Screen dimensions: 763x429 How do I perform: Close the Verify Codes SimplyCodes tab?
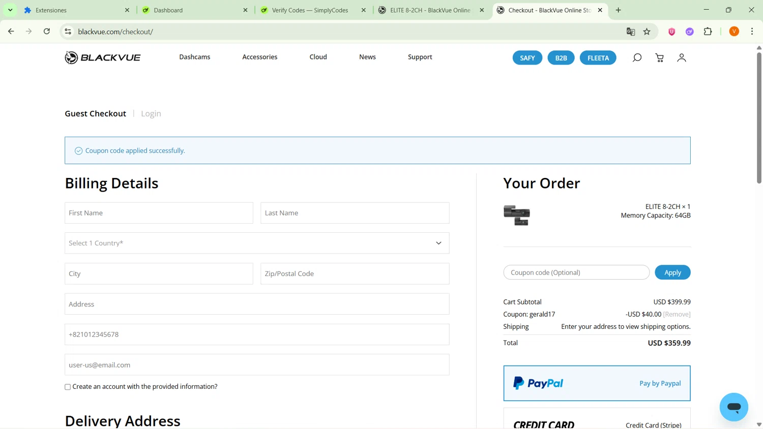pos(364,10)
